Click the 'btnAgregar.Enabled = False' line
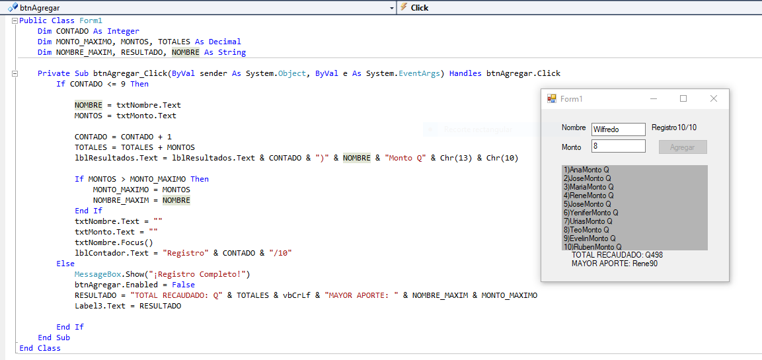This screenshot has width=762, height=360. (x=135, y=285)
